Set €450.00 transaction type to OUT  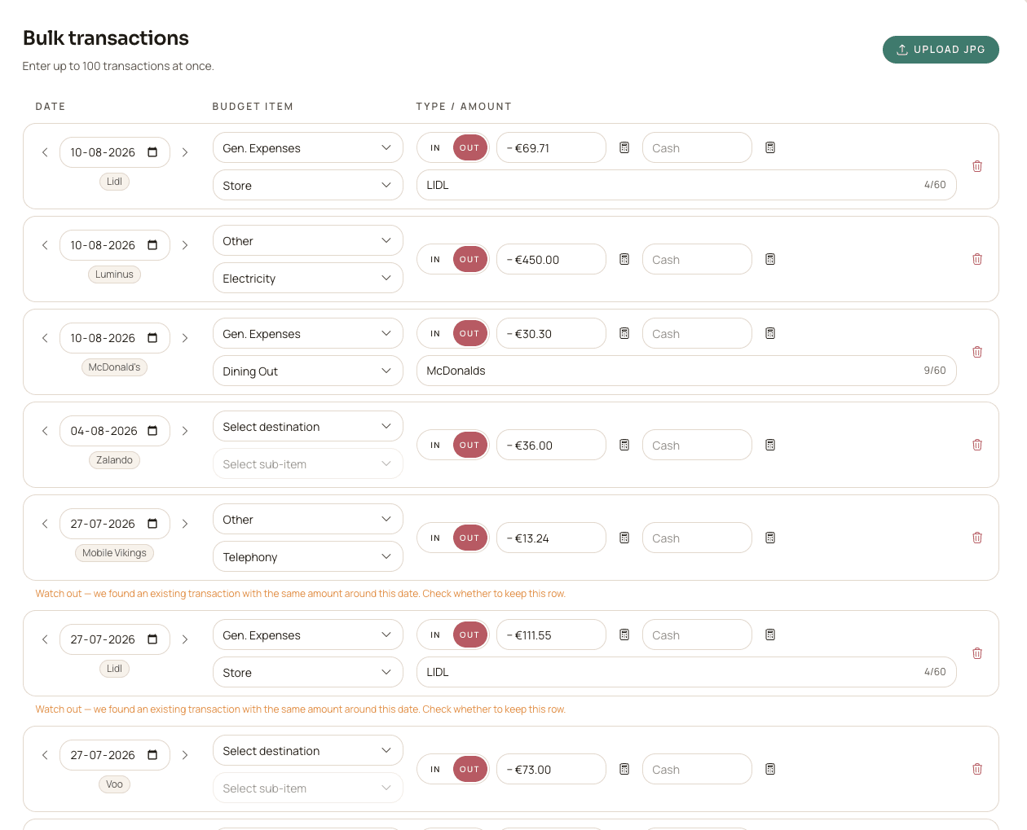[469, 259]
